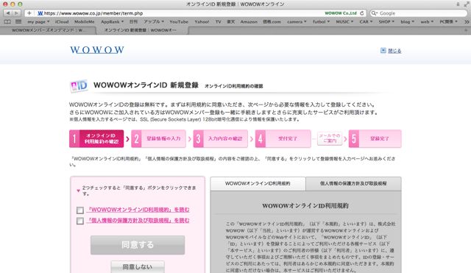Check the 個人情報の保護方針及び取扱規程 checkbox
The image size is (471, 273).
tap(80, 221)
